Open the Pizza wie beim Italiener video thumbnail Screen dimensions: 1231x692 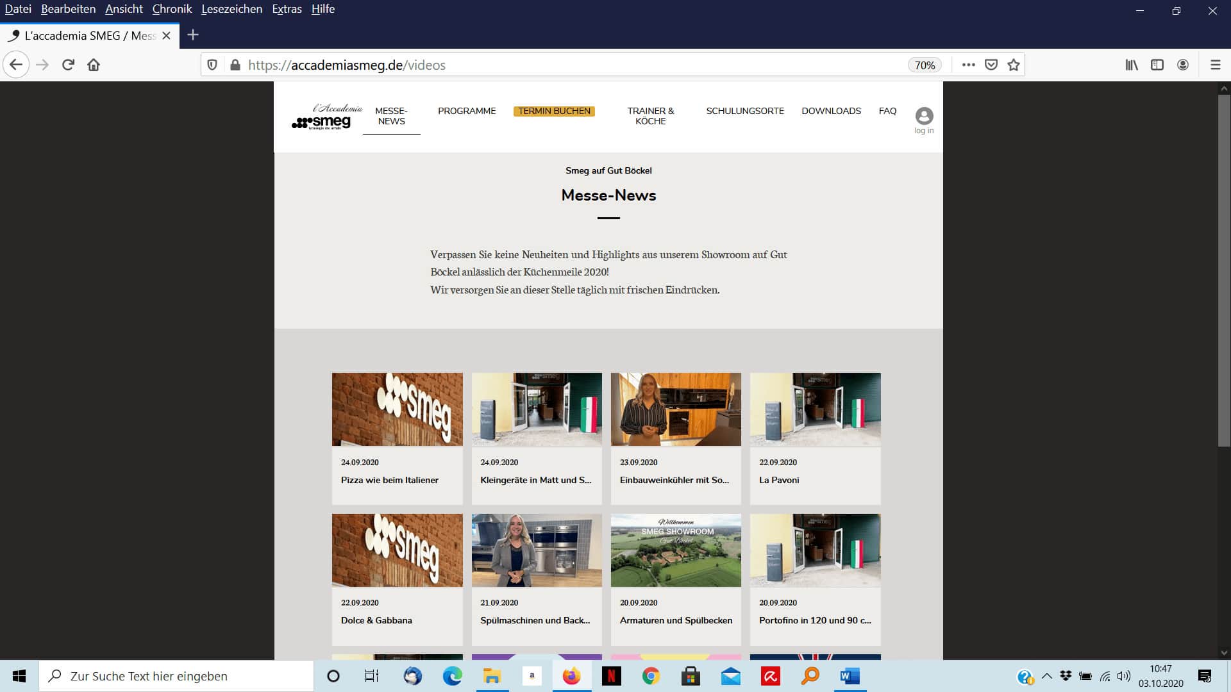(397, 409)
